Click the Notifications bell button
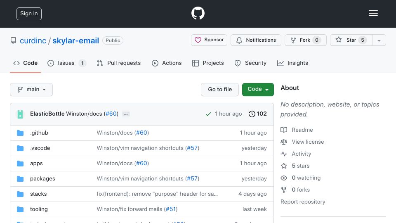The height and width of the screenshot is (223, 396). pos(256,40)
